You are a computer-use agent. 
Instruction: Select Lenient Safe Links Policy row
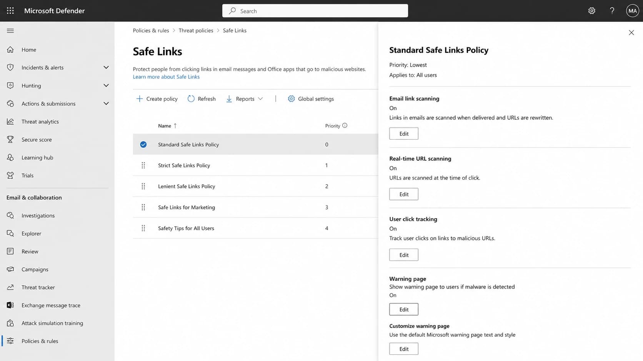[255, 186]
